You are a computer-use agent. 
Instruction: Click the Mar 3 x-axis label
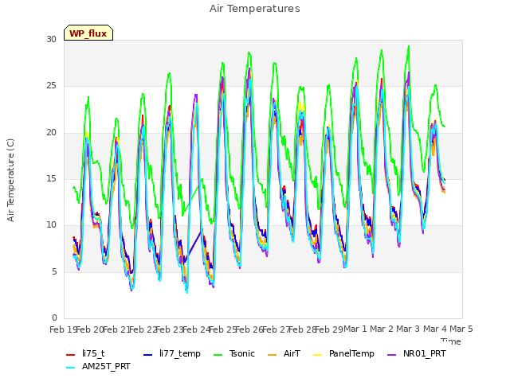point(408,329)
